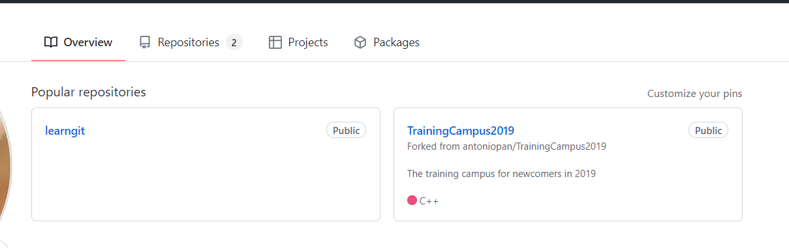Click the training campus description text

501,174
